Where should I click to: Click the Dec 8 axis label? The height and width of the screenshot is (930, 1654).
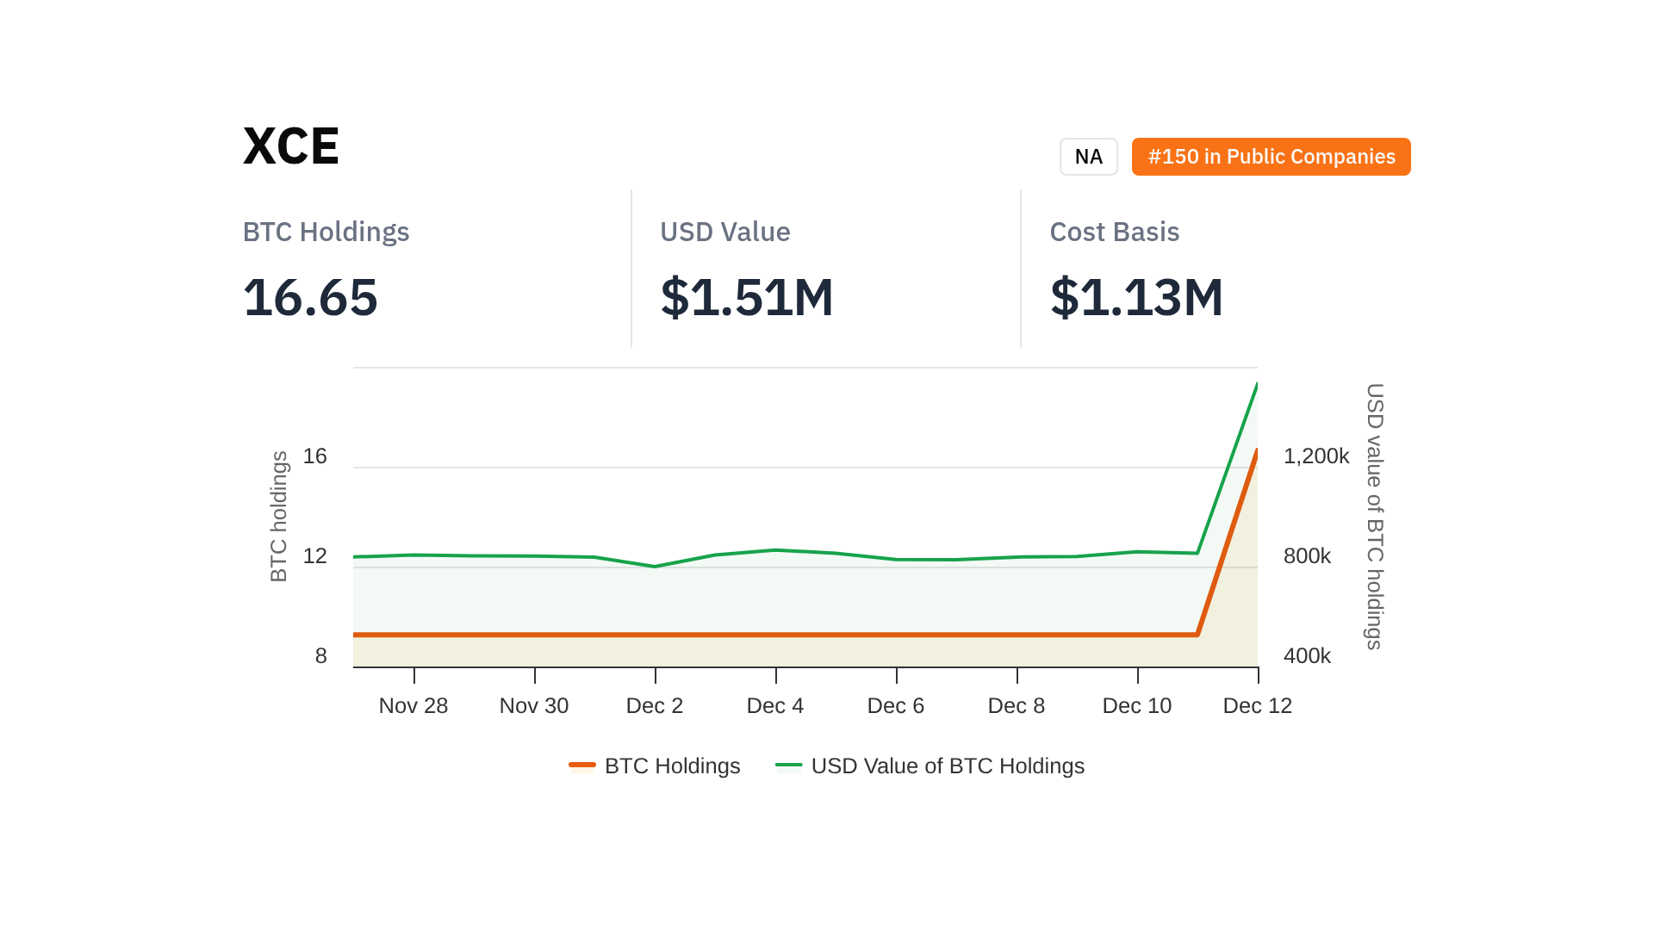(x=1017, y=705)
